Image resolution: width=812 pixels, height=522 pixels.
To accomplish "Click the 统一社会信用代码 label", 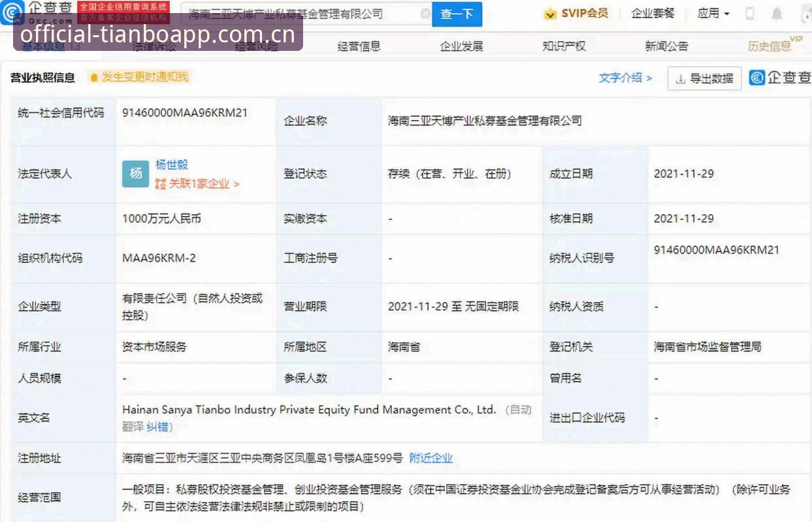I will coord(61,112).
